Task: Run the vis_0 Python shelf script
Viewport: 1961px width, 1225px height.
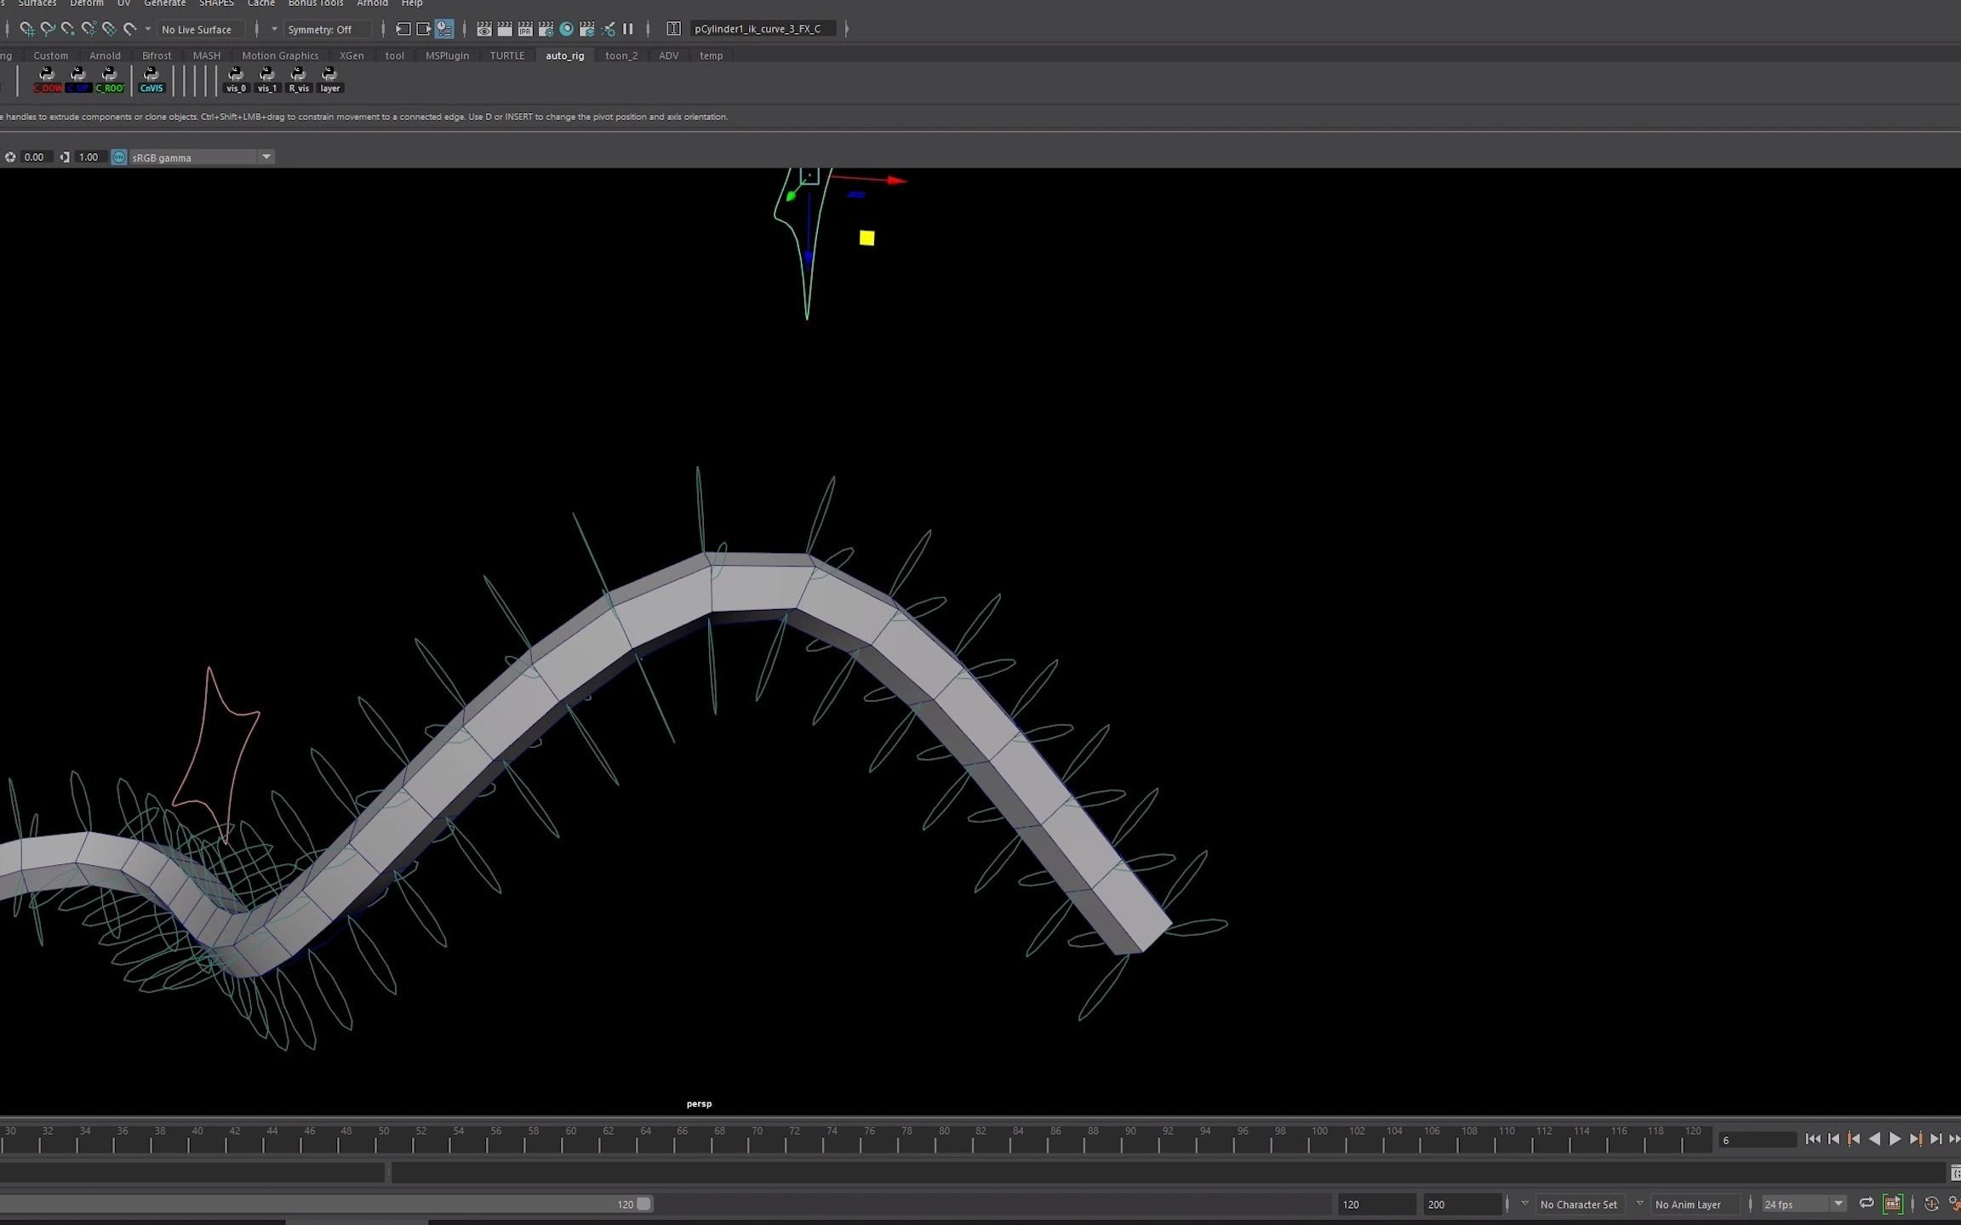Action: (x=236, y=79)
